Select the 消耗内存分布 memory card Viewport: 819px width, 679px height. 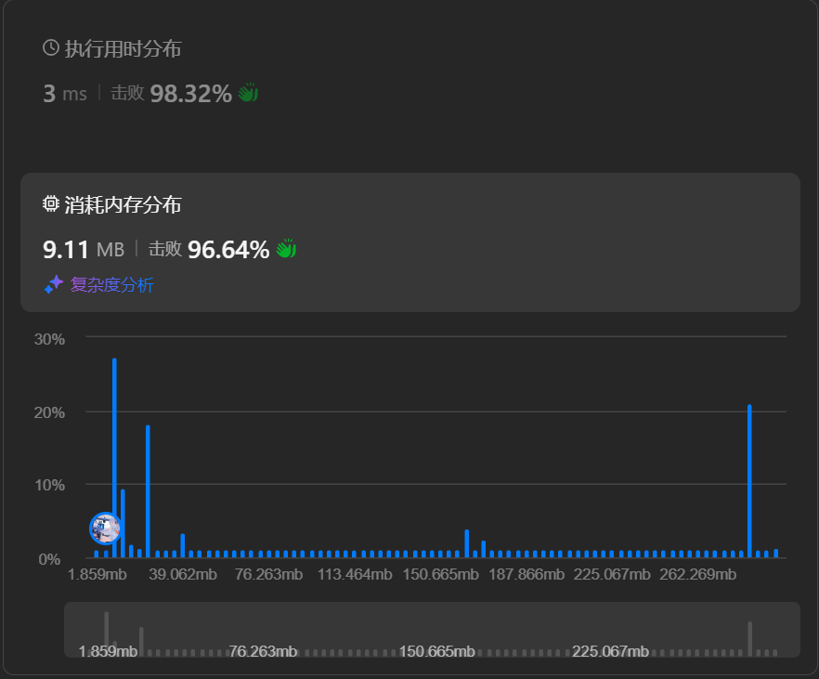click(410, 242)
